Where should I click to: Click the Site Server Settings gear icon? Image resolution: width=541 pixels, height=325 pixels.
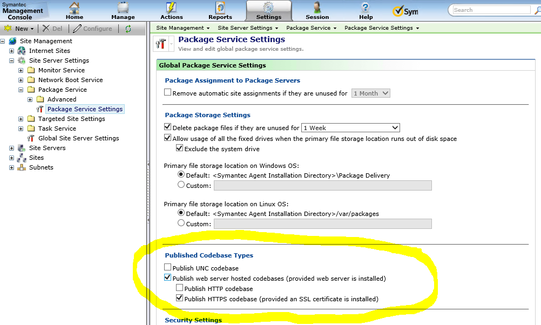click(x=22, y=60)
